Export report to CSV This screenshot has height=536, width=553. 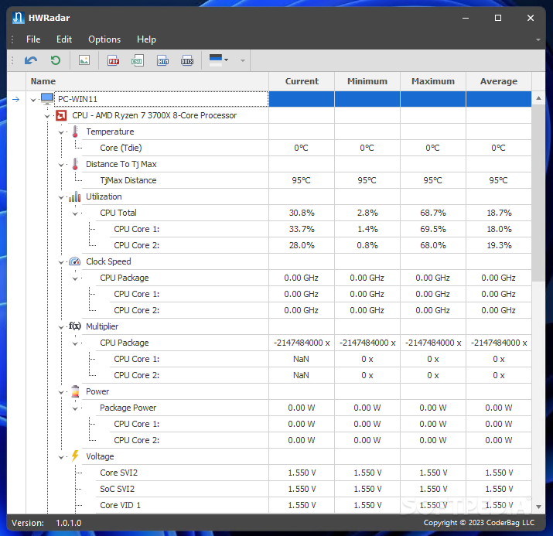pyautogui.click(x=137, y=60)
